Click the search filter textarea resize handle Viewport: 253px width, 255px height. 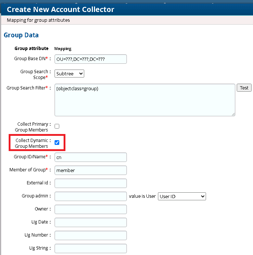233,114
